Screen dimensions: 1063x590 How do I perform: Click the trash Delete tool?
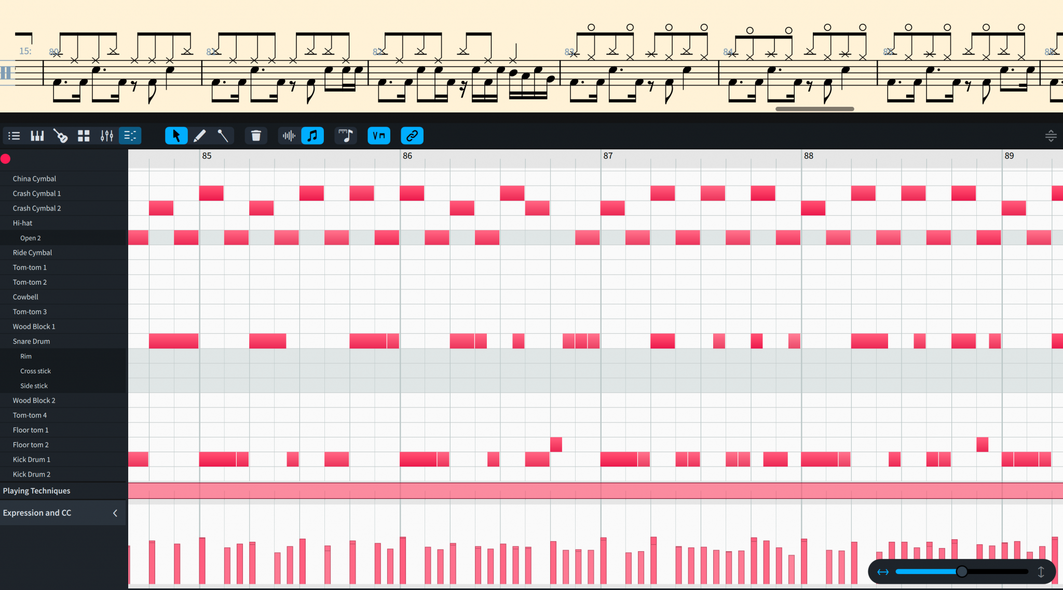click(256, 136)
